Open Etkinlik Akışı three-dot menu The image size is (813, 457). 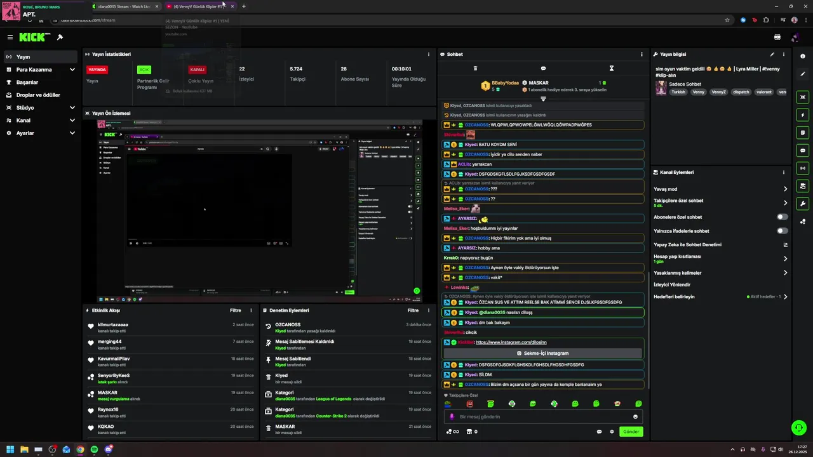click(251, 310)
